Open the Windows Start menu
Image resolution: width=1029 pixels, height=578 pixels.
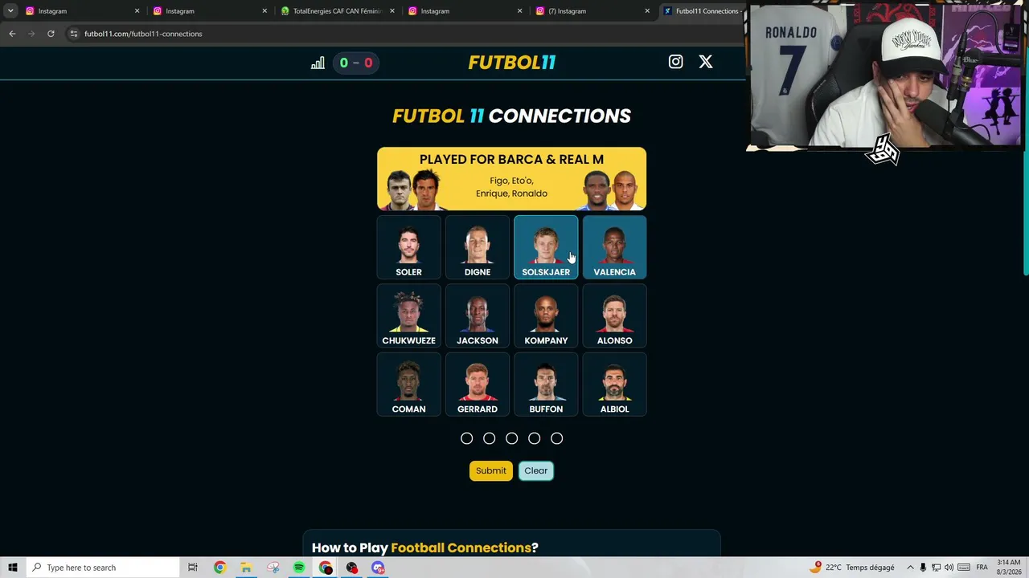click(x=13, y=568)
